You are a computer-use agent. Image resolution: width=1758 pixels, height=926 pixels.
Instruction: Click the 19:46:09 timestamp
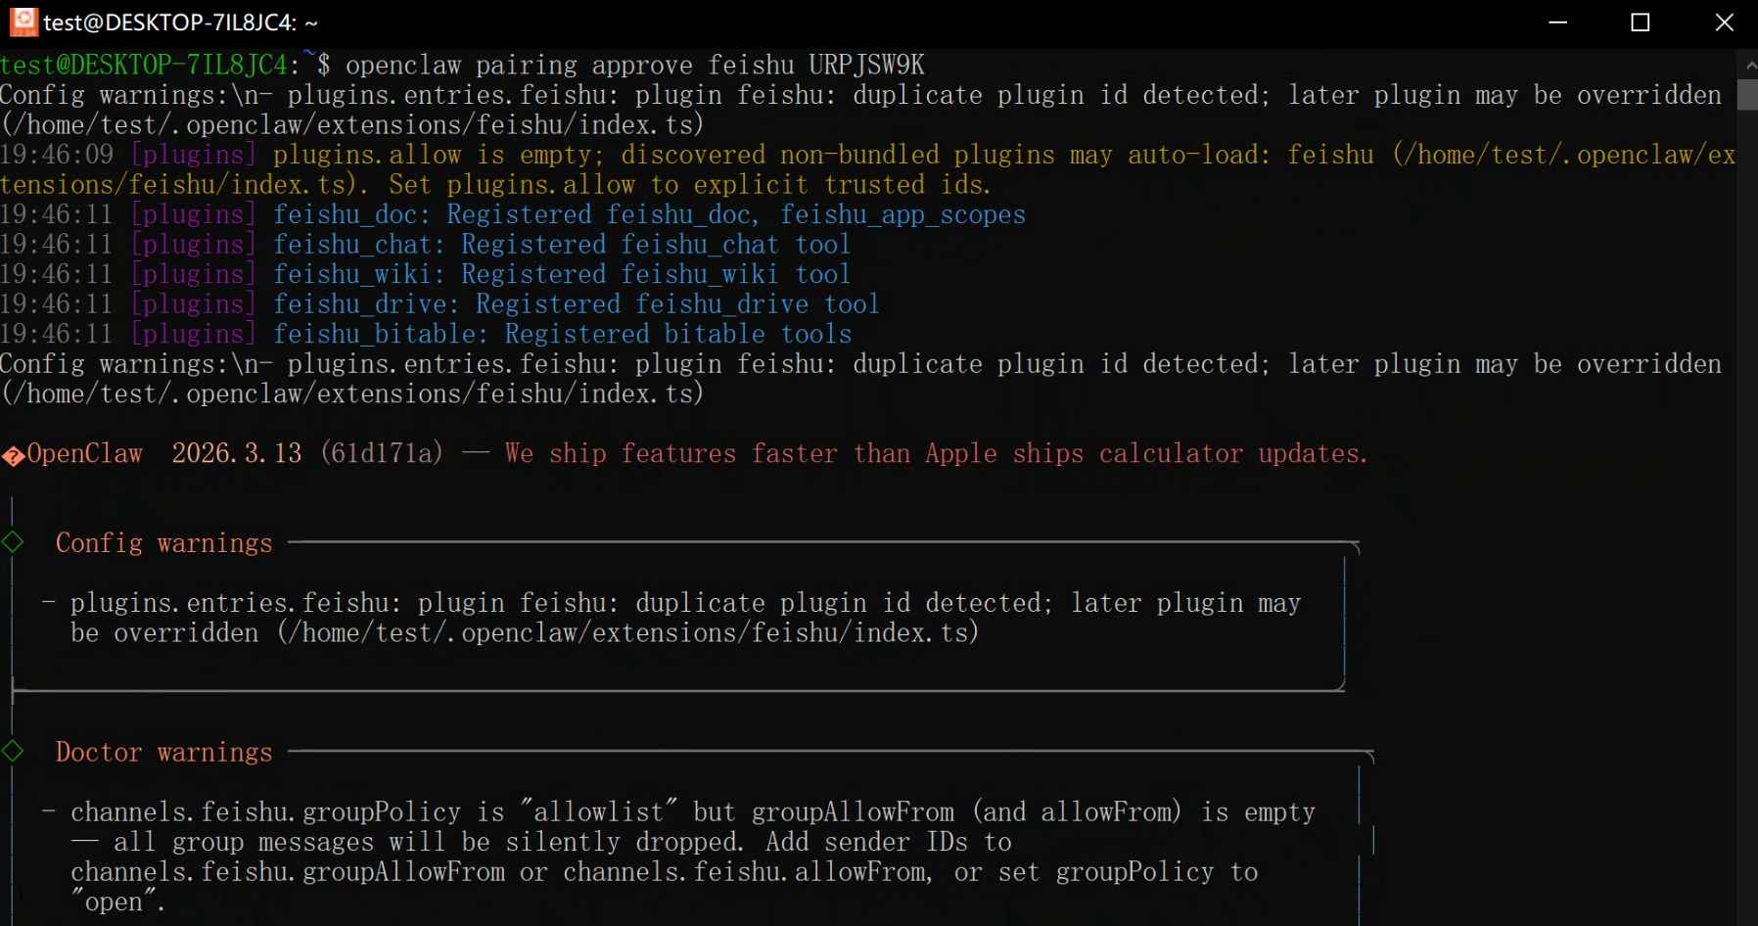(x=57, y=156)
